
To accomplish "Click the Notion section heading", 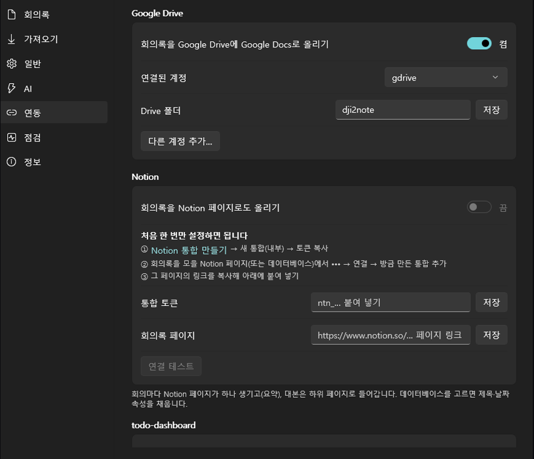I will (145, 177).
